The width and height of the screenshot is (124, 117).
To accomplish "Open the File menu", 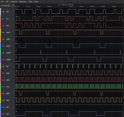I will 2,2.
